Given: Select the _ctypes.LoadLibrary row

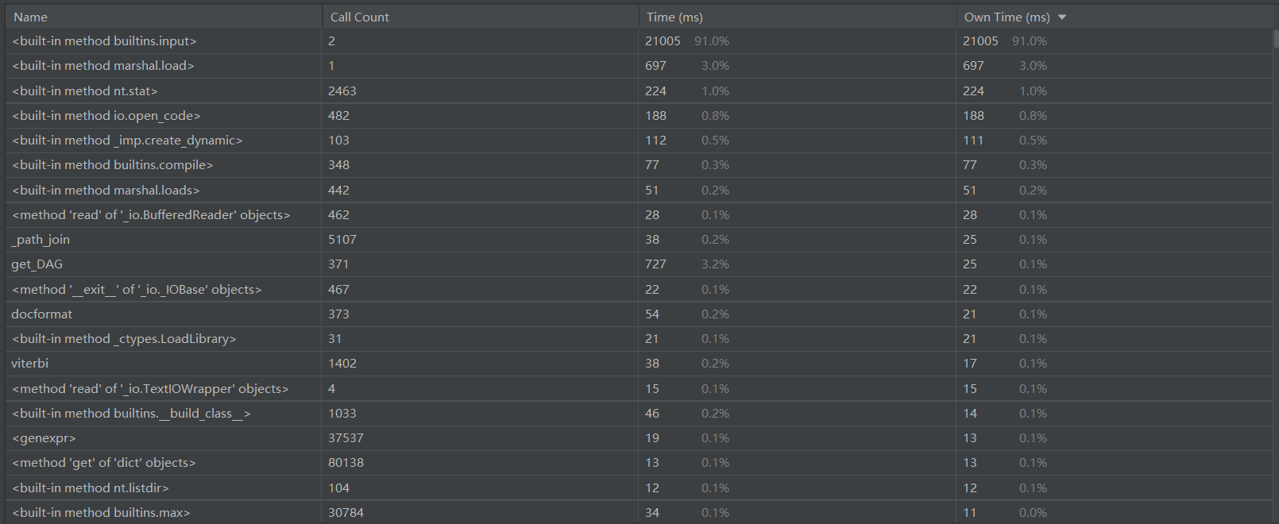Looking at the screenshot, I should coord(639,339).
